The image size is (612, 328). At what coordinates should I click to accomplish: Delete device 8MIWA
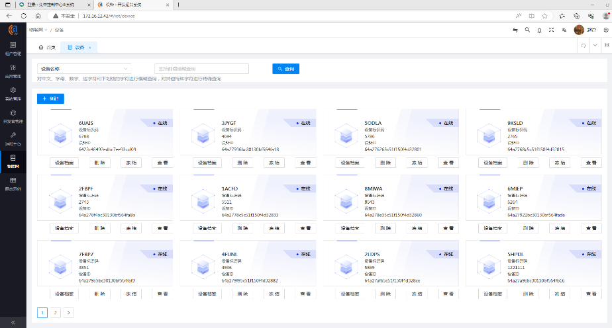point(385,228)
